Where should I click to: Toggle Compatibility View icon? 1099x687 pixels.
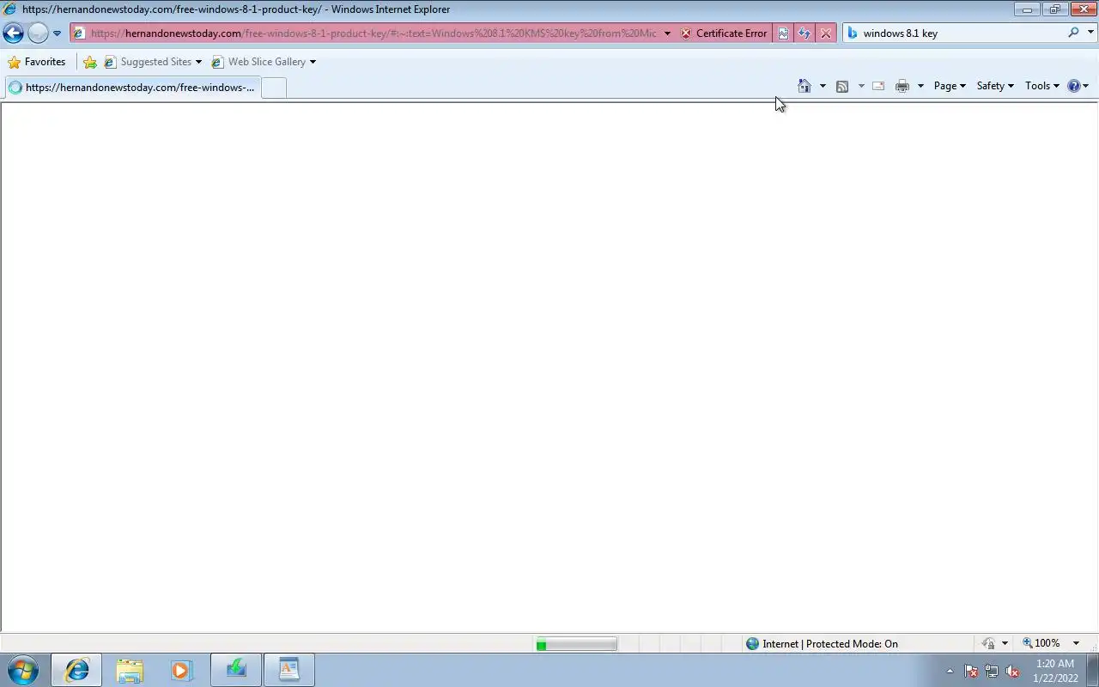pyautogui.click(x=783, y=33)
